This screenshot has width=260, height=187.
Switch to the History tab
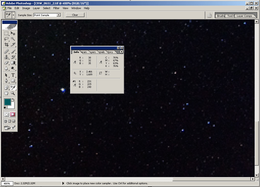click(x=110, y=52)
